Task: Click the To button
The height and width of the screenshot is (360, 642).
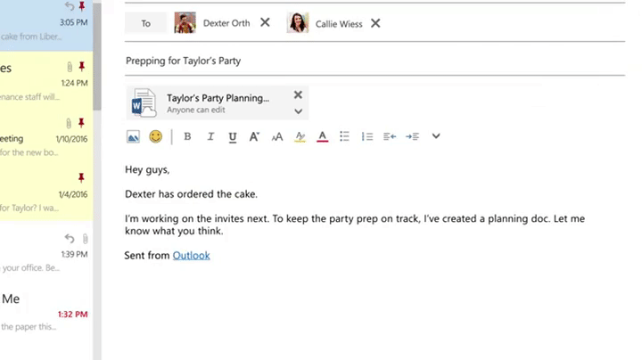Action: pos(145,23)
